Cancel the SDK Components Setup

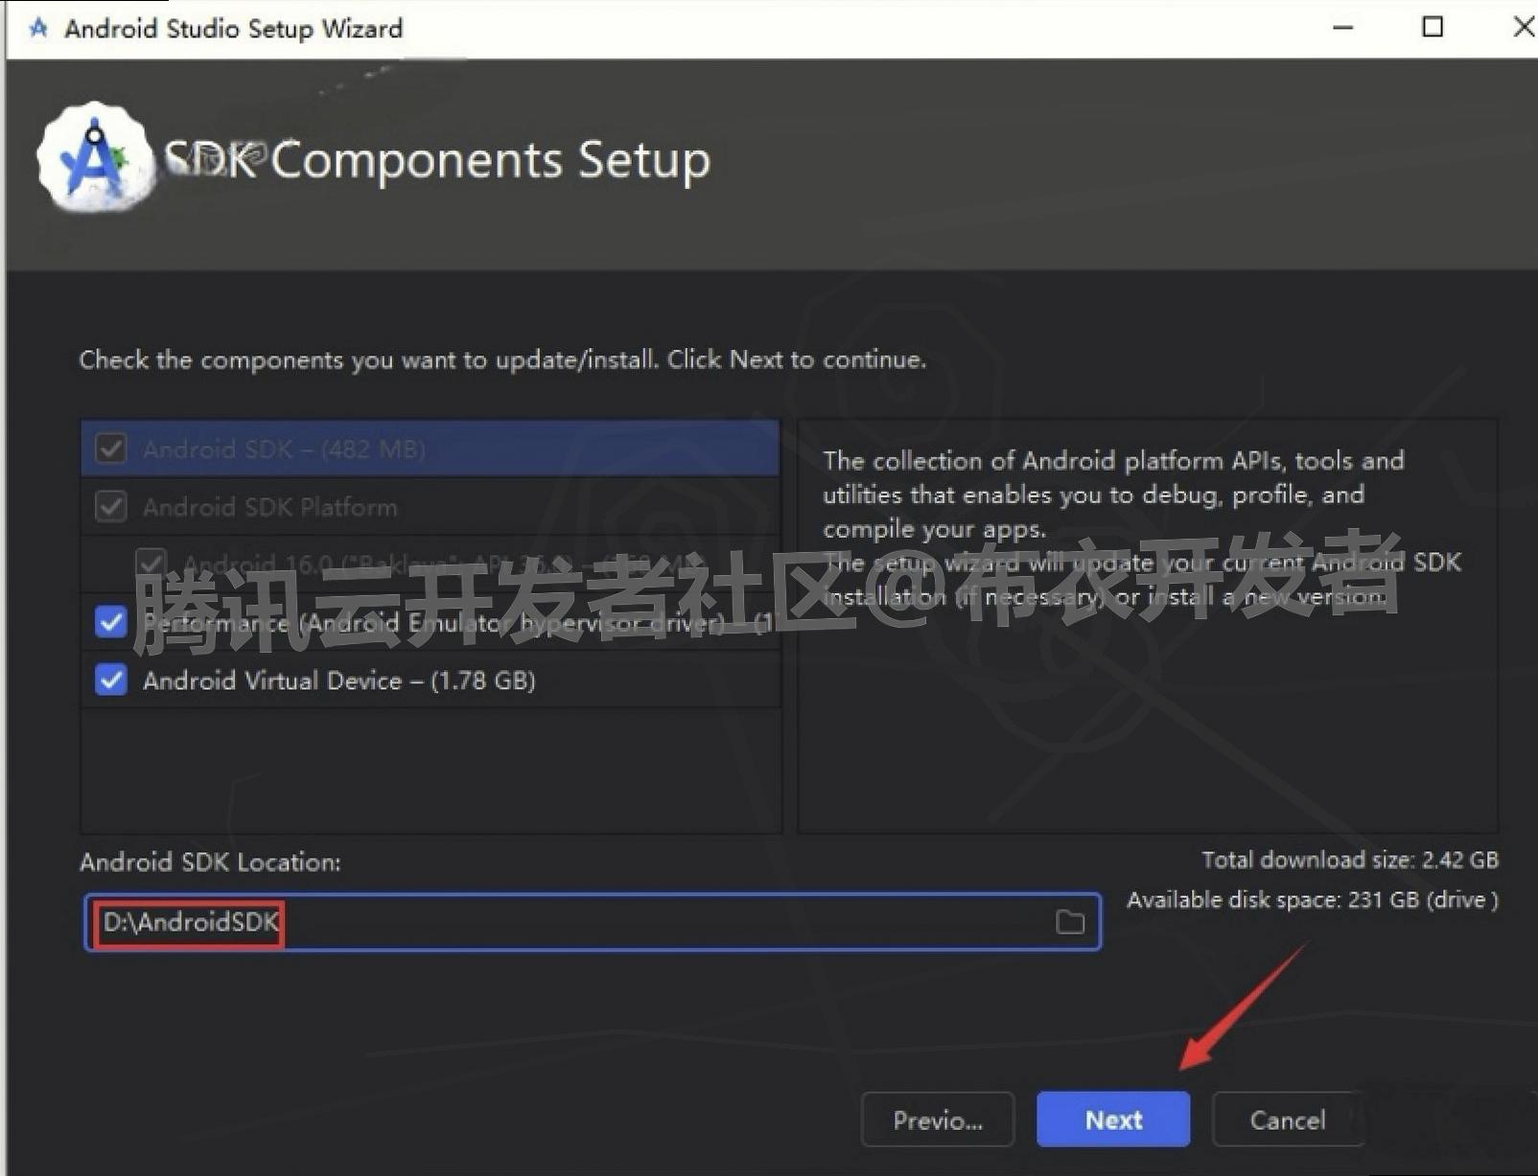click(x=1288, y=1118)
